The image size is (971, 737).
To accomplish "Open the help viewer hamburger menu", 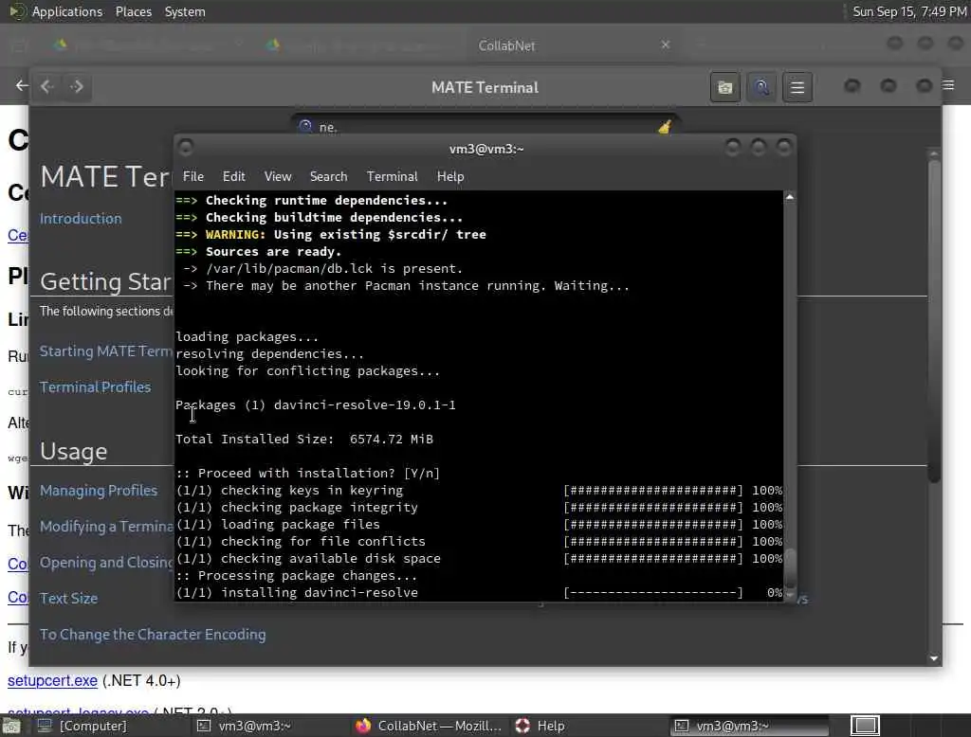I will [x=797, y=87].
